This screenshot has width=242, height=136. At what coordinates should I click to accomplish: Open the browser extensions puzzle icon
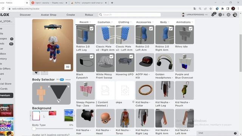pos(222,9)
